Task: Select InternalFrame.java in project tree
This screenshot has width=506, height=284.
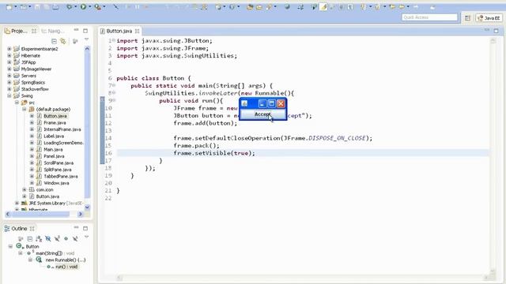Action: click(x=62, y=129)
